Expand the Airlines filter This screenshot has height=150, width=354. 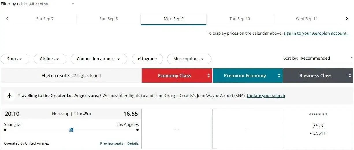[x=50, y=59]
